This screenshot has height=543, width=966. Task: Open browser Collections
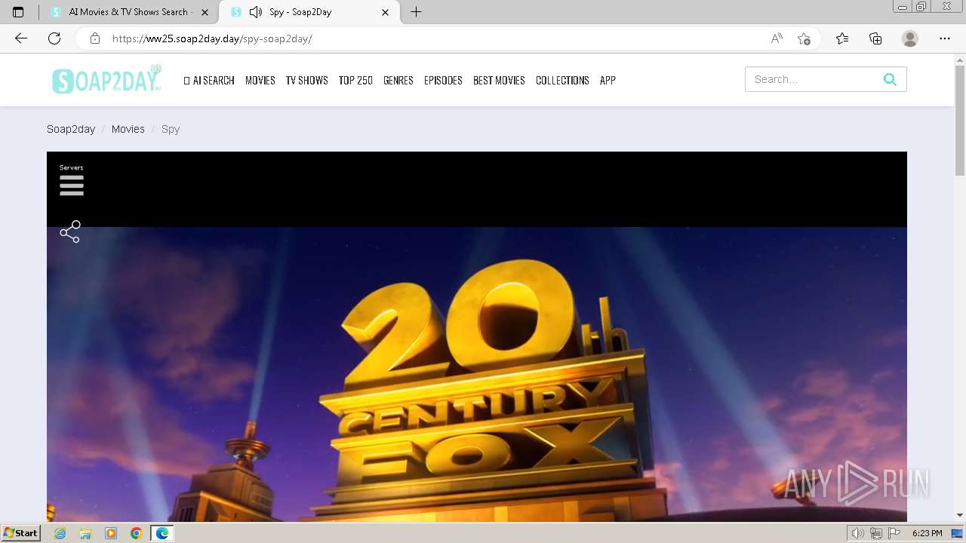click(x=875, y=38)
